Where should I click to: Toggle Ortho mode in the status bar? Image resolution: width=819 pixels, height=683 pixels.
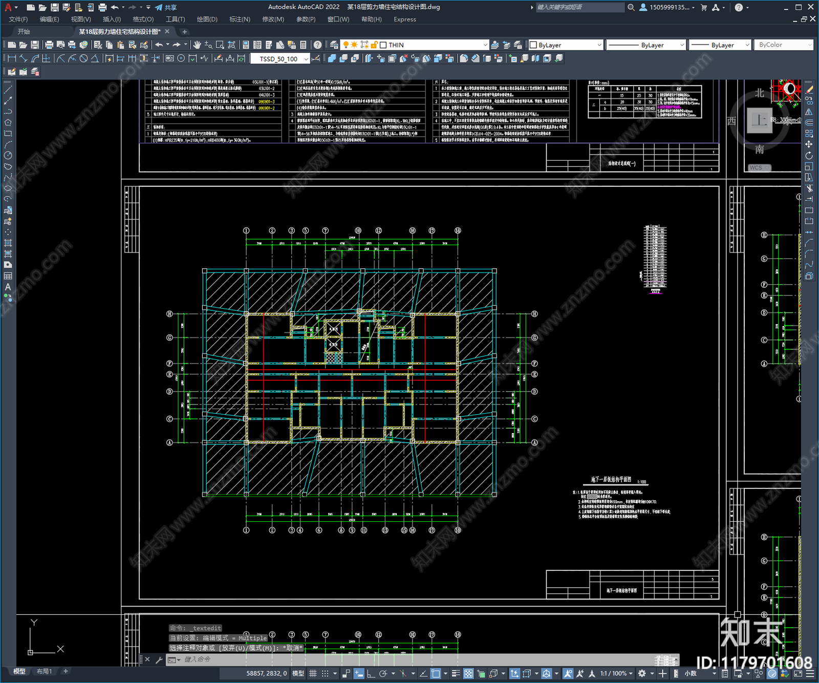(371, 673)
